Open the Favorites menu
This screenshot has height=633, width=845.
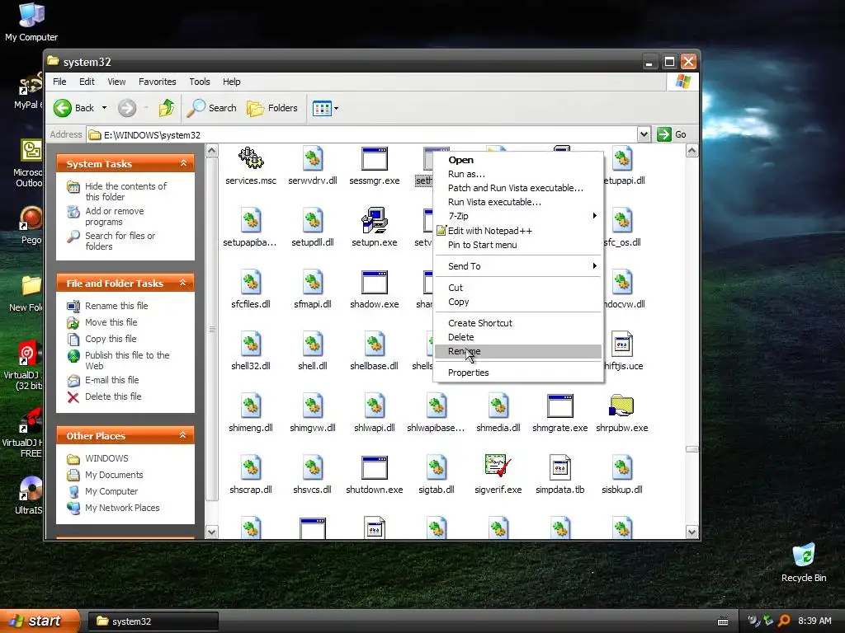pos(158,82)
